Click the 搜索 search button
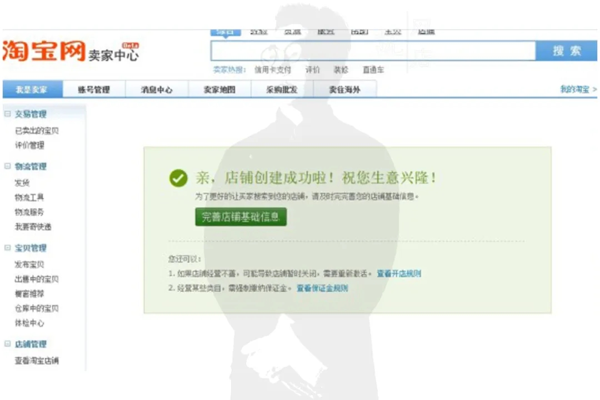Screen dimensions: 600x400 coord(566,50)
